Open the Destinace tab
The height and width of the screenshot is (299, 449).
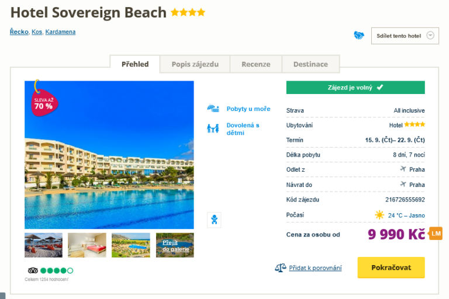click(x=310, y=64)
